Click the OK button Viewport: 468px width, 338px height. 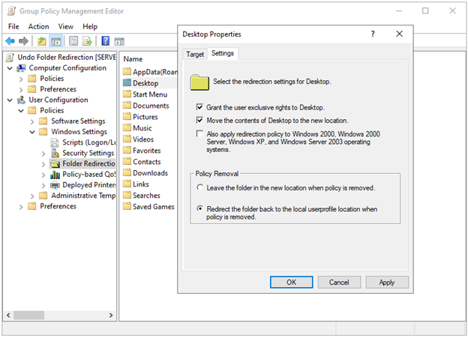pos(291,283)
